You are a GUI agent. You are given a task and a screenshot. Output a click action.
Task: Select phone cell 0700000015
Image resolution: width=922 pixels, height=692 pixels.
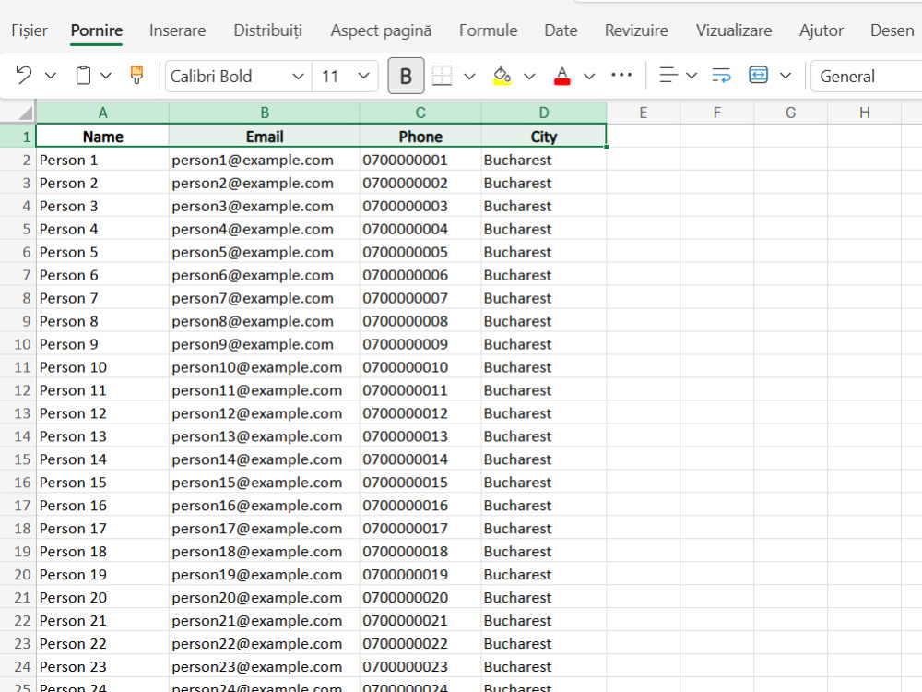click(x=420, y=483)
